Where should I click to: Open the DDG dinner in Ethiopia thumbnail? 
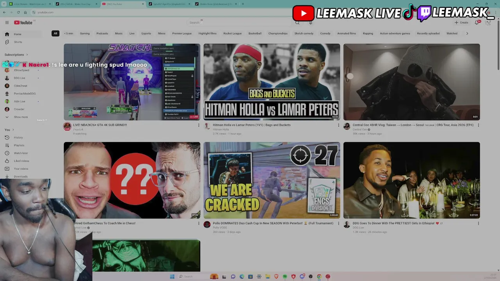(x=412, y=180)
